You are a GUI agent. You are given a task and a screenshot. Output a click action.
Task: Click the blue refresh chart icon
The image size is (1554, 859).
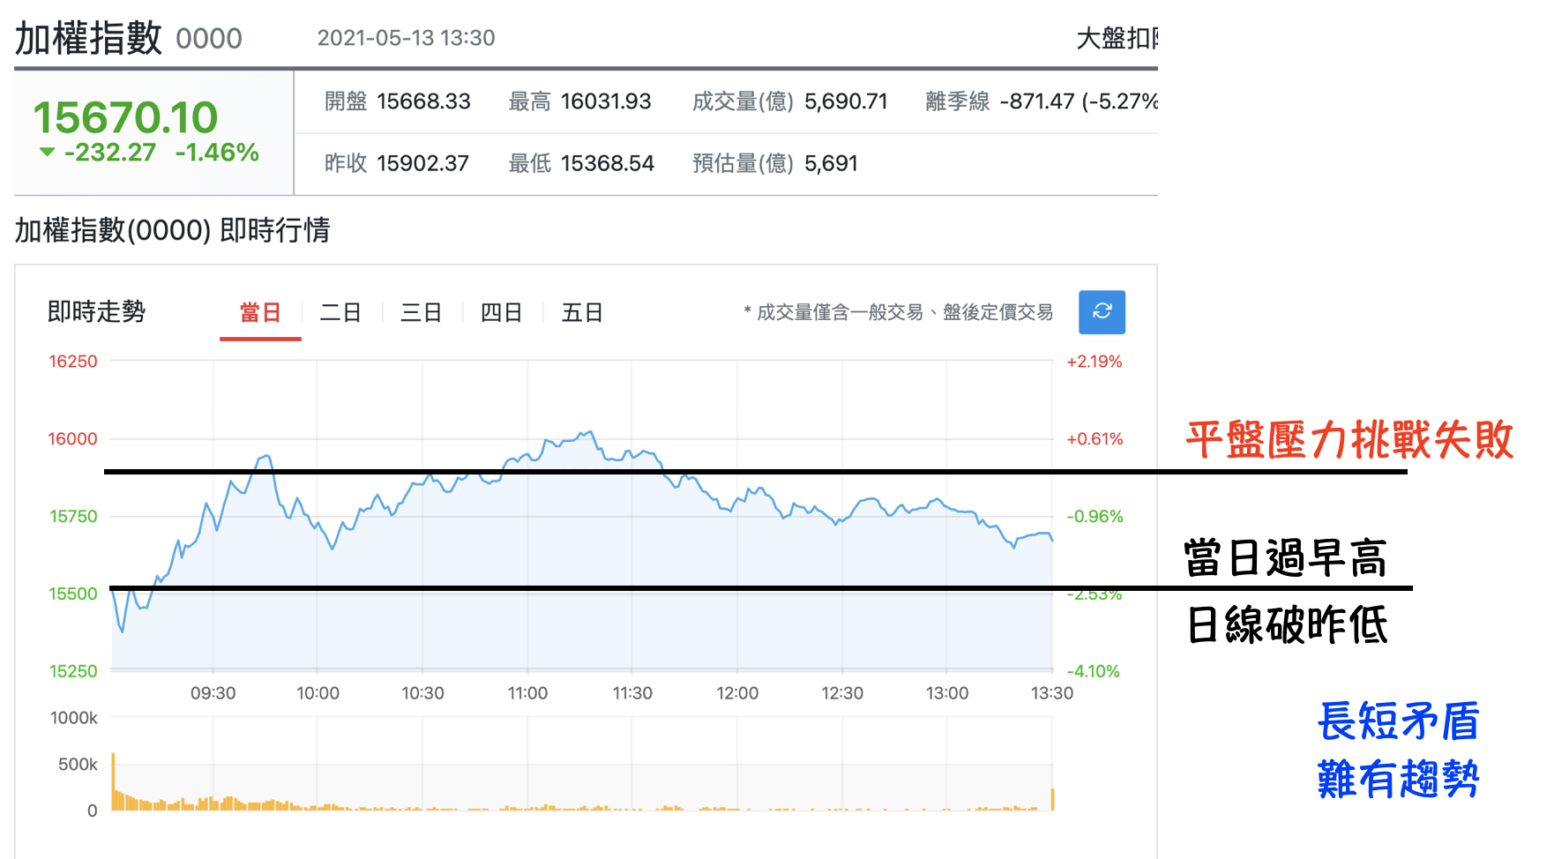(1102, 312)
